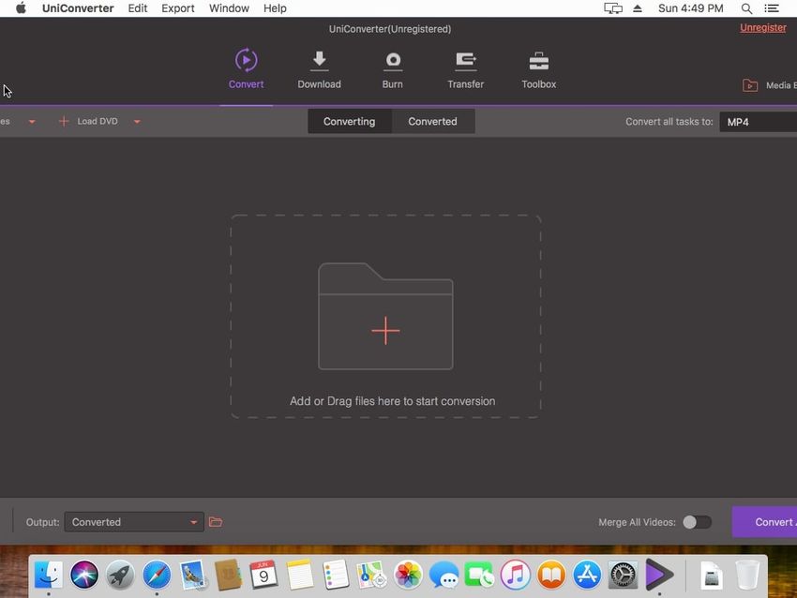Click the Load DVD plus icon
This screenshot has width=797, height=598.
(x=64, y=122)
